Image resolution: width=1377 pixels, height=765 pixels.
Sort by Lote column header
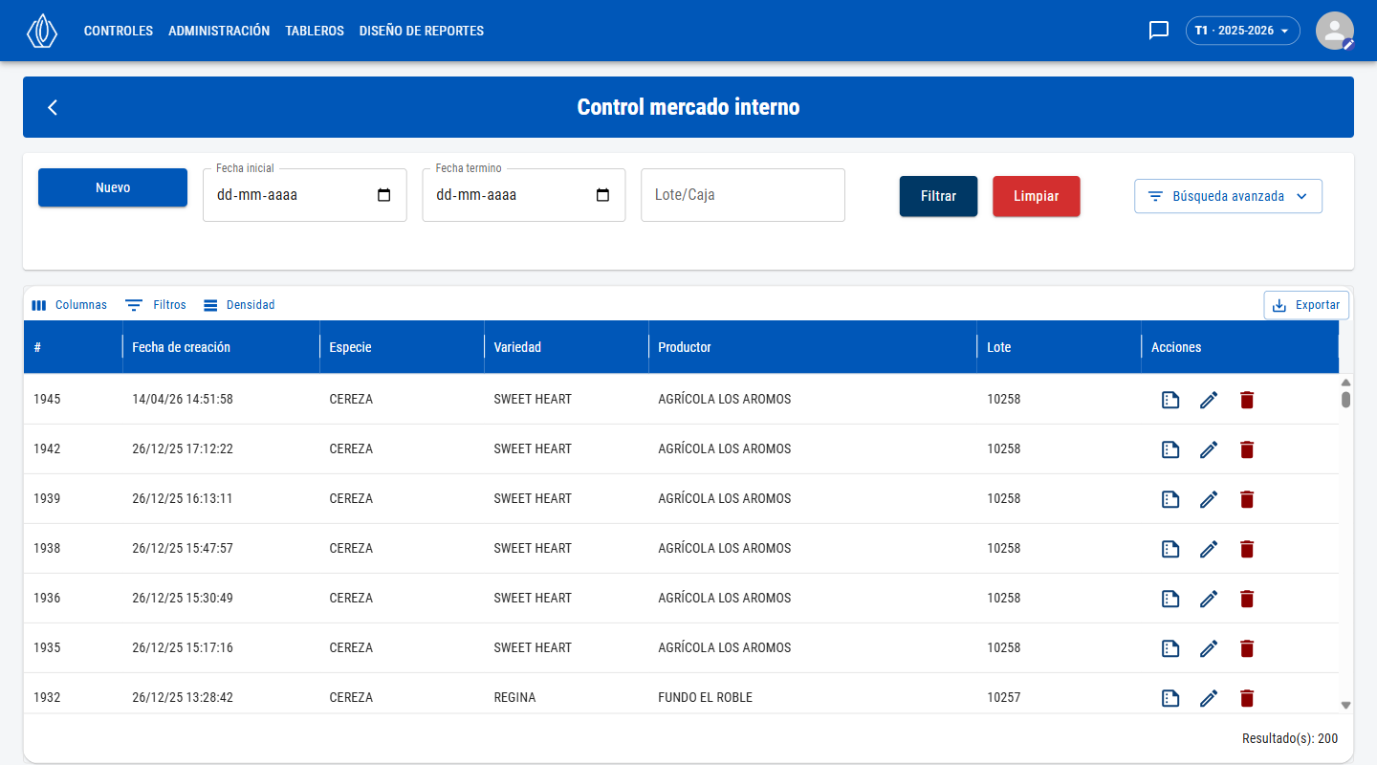(x=1060, y=347)
